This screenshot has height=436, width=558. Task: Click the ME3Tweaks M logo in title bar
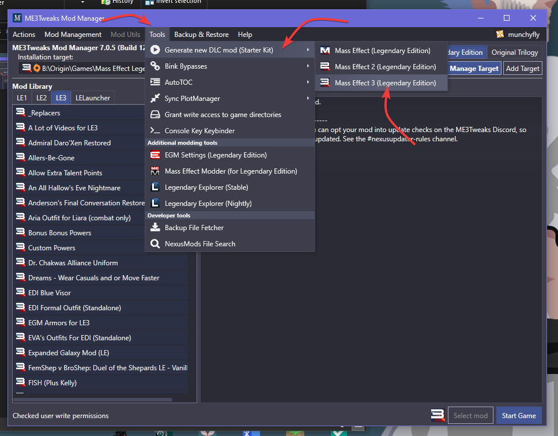pyautogui.click(x=17, y=18)
